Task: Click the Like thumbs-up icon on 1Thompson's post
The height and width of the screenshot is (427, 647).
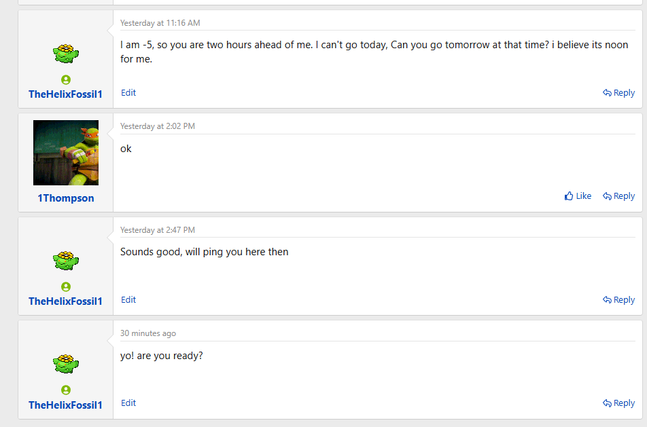Action: tap(569, 196)
